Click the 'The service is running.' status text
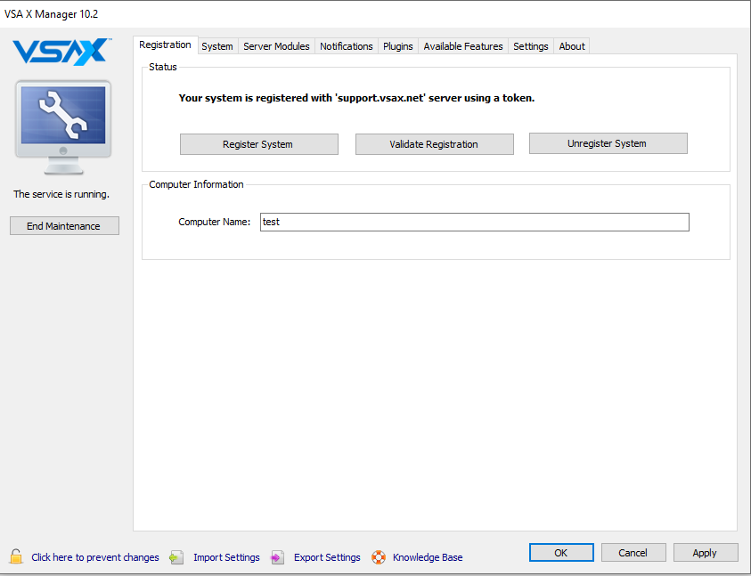Screen dimensions: 751x576 61,194
